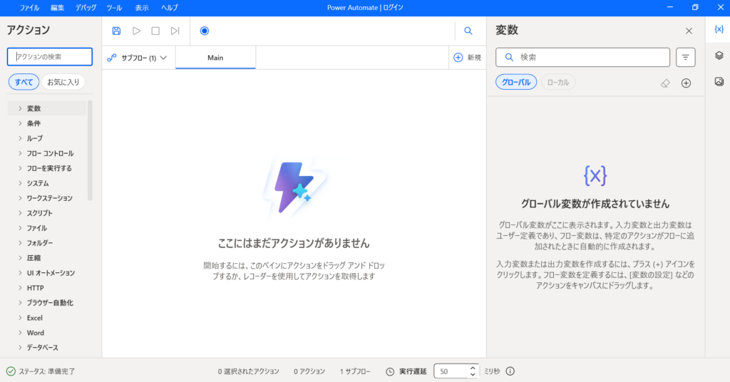Show お気に入り actions
Screen dimensions: 730x382
click(x=63, y=82)
